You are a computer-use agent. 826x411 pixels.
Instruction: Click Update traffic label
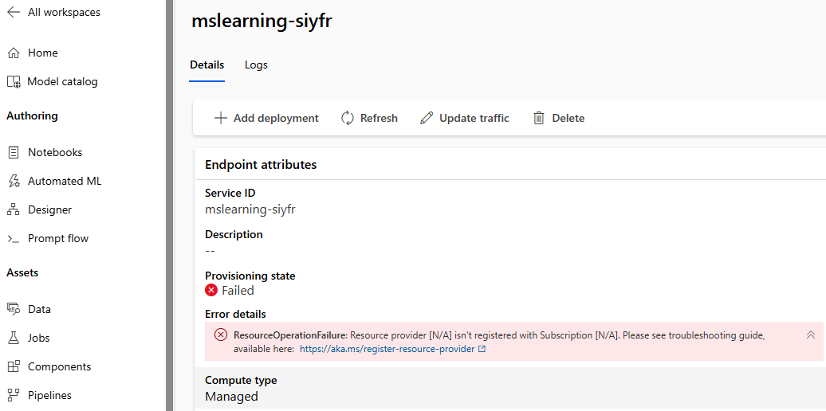tap(474, 119)
